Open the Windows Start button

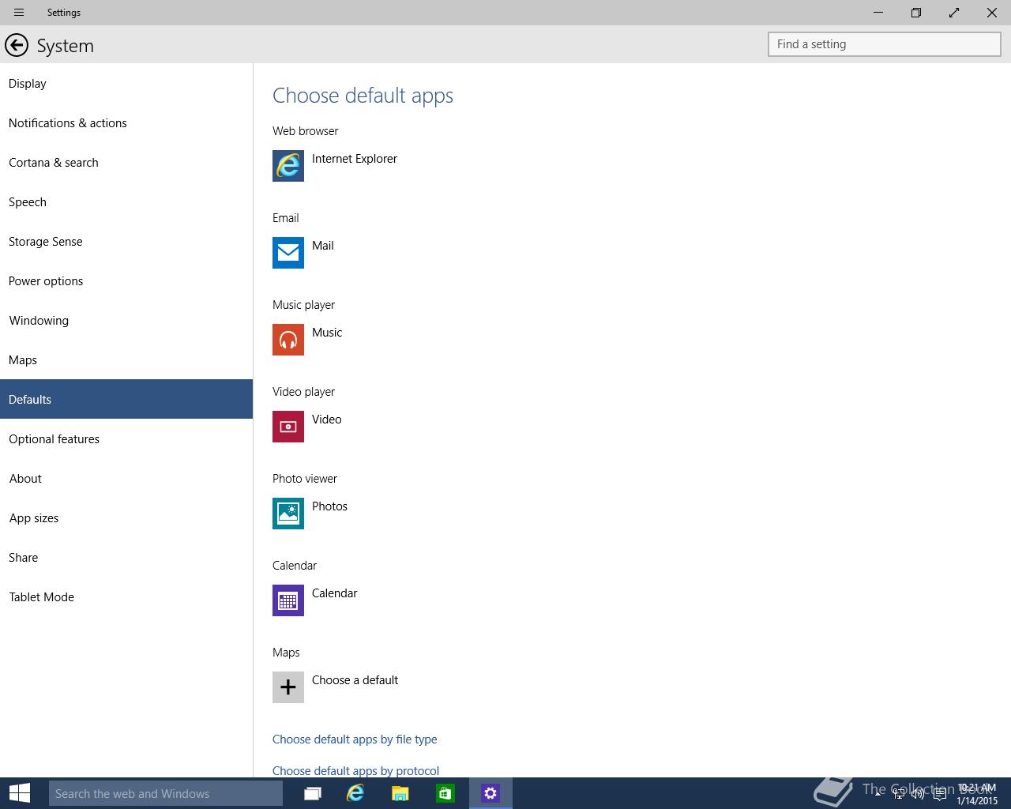point(20,793)
